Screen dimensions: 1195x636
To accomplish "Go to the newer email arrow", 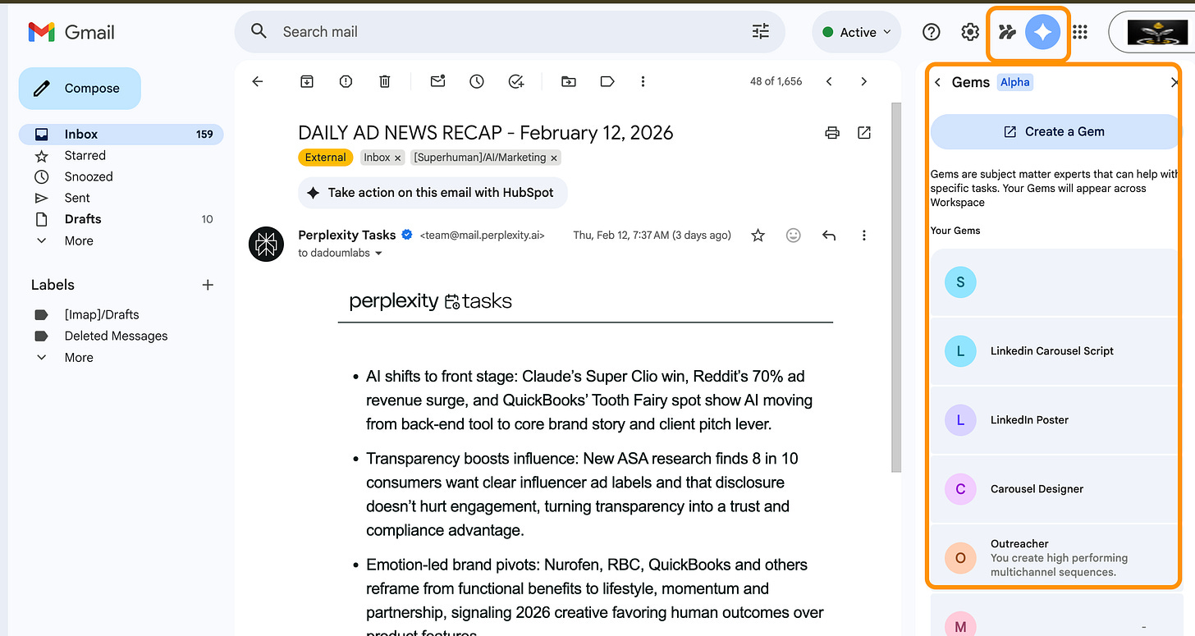I will point(829,81).
